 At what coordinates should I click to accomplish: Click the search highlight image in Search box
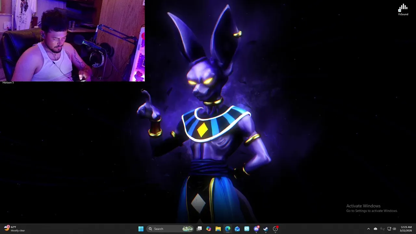coord(188,229)
